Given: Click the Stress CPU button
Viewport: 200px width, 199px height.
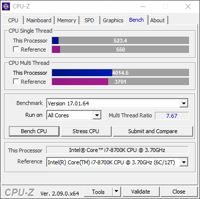Looking at the screenshot, I should point(86,131).
